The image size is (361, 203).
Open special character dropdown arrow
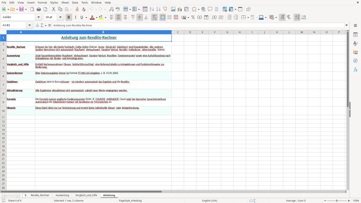pos(198,9)
